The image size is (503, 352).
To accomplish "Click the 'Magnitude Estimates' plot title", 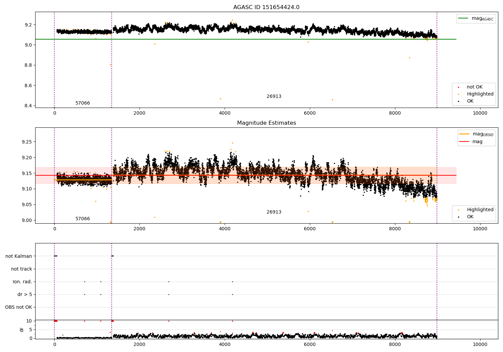I will pos(266,123).
